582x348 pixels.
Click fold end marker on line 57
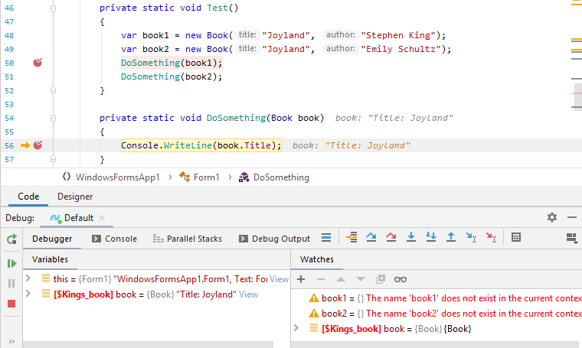coord(53,159)
